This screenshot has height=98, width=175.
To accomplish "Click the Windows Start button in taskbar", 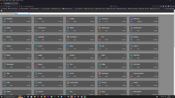I will (2, 97).
